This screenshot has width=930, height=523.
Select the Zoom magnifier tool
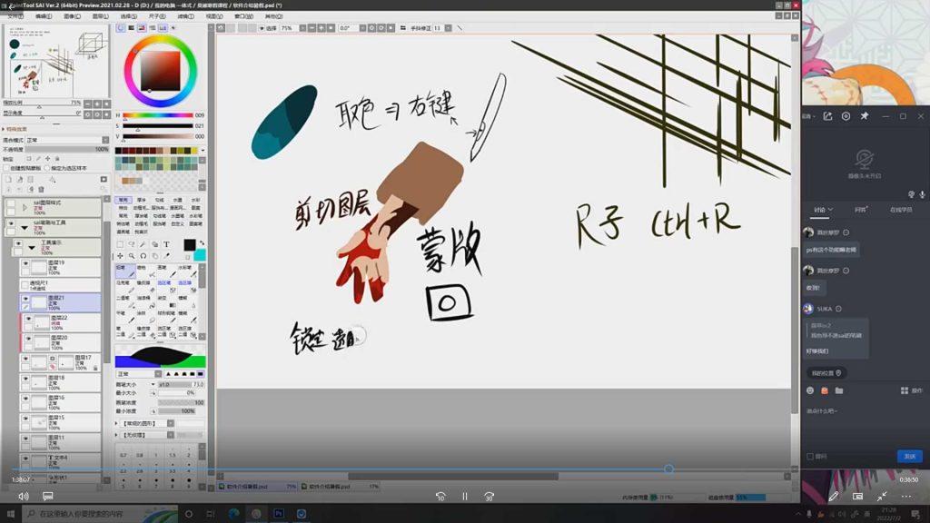(x=132, y=255)
